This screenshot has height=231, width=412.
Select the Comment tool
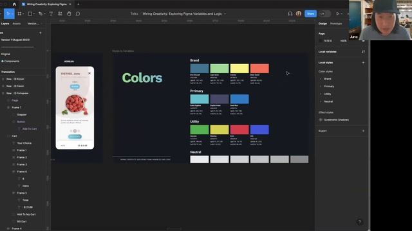point(78,13)
